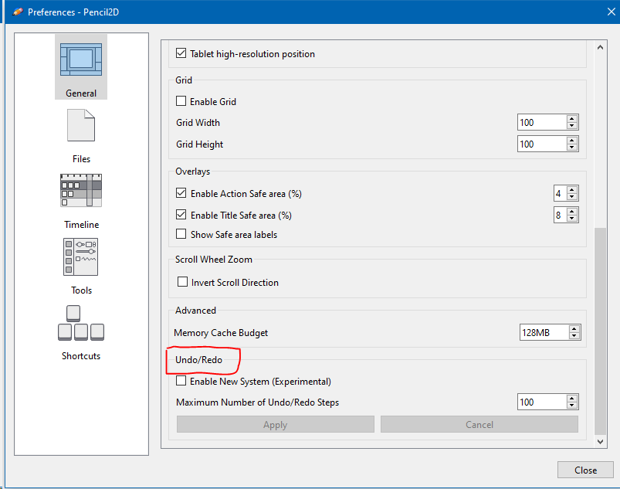Click the Grid Height label
This screenshot has height=489, width=620.
pos(199,144)
